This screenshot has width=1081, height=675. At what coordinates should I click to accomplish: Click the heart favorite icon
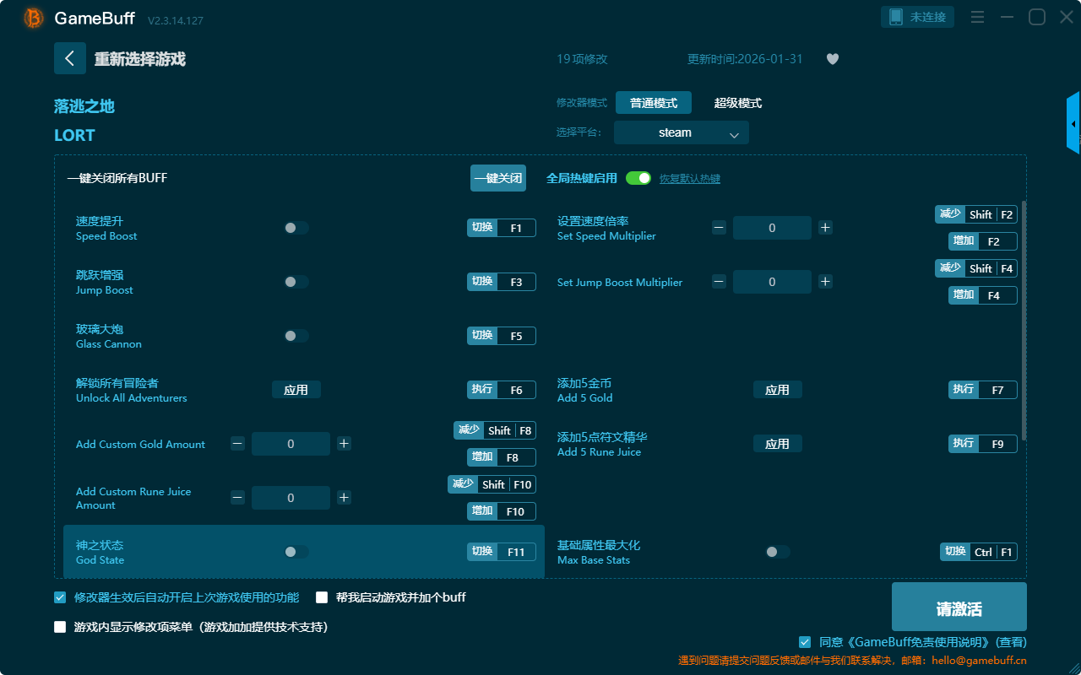point(832,59)
